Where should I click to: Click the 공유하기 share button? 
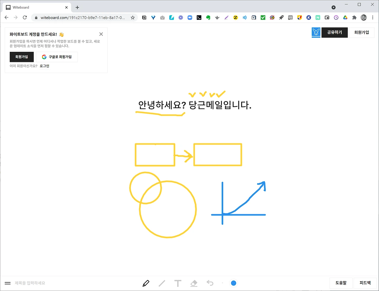click(335, 32)
